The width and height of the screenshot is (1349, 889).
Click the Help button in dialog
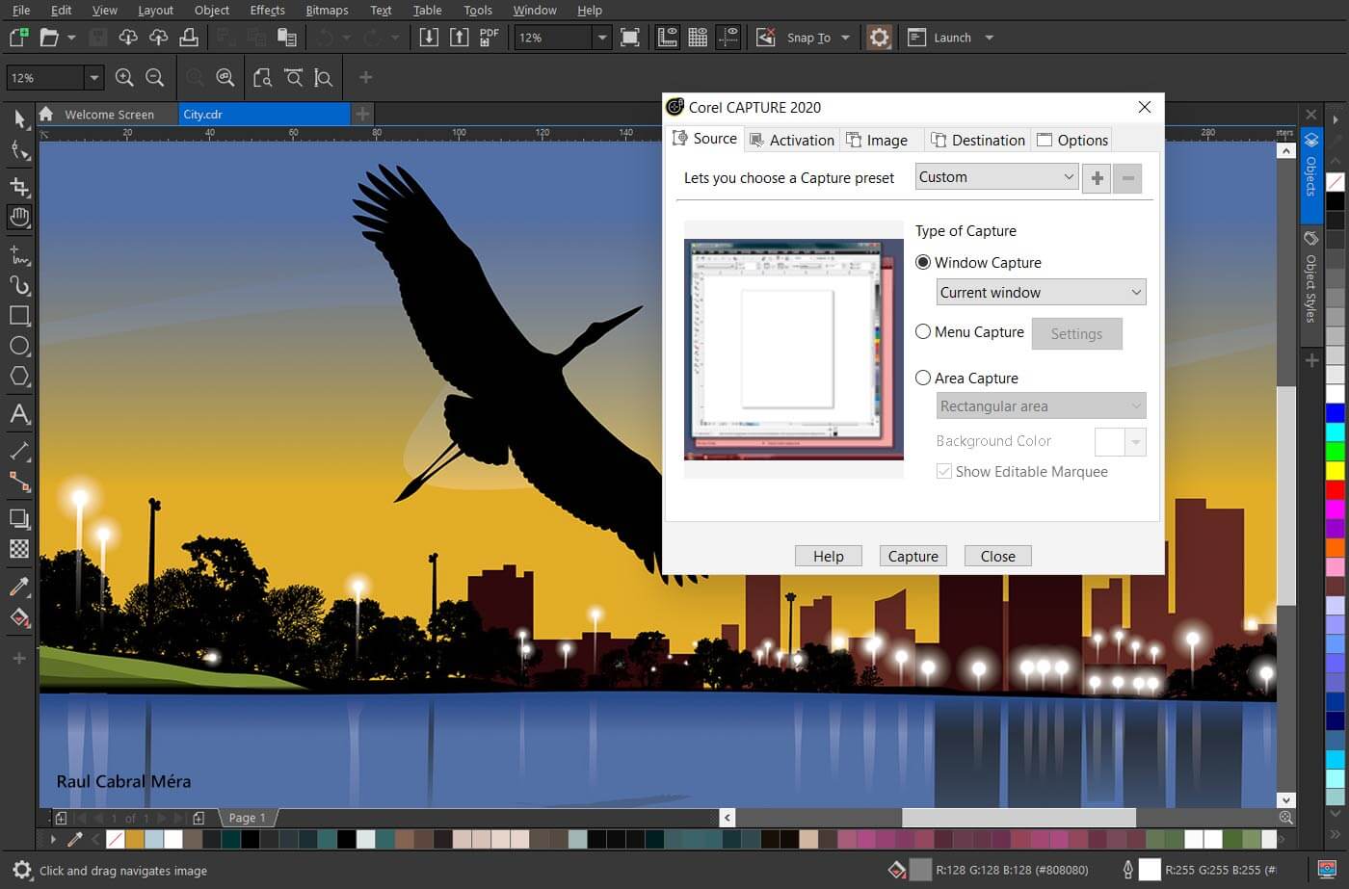[x=828, y=556]
